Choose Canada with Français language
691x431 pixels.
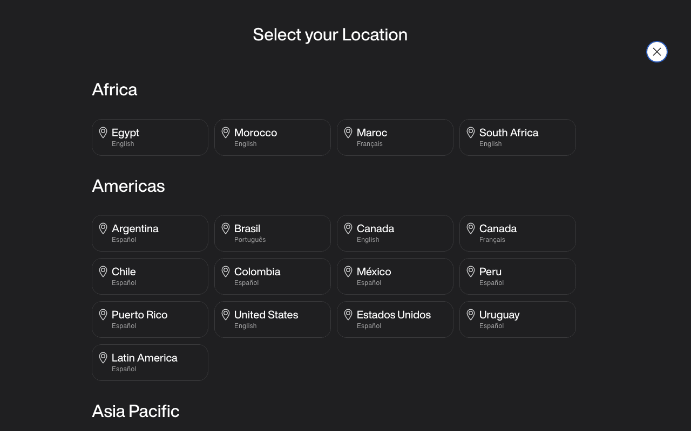coord(517,233)
